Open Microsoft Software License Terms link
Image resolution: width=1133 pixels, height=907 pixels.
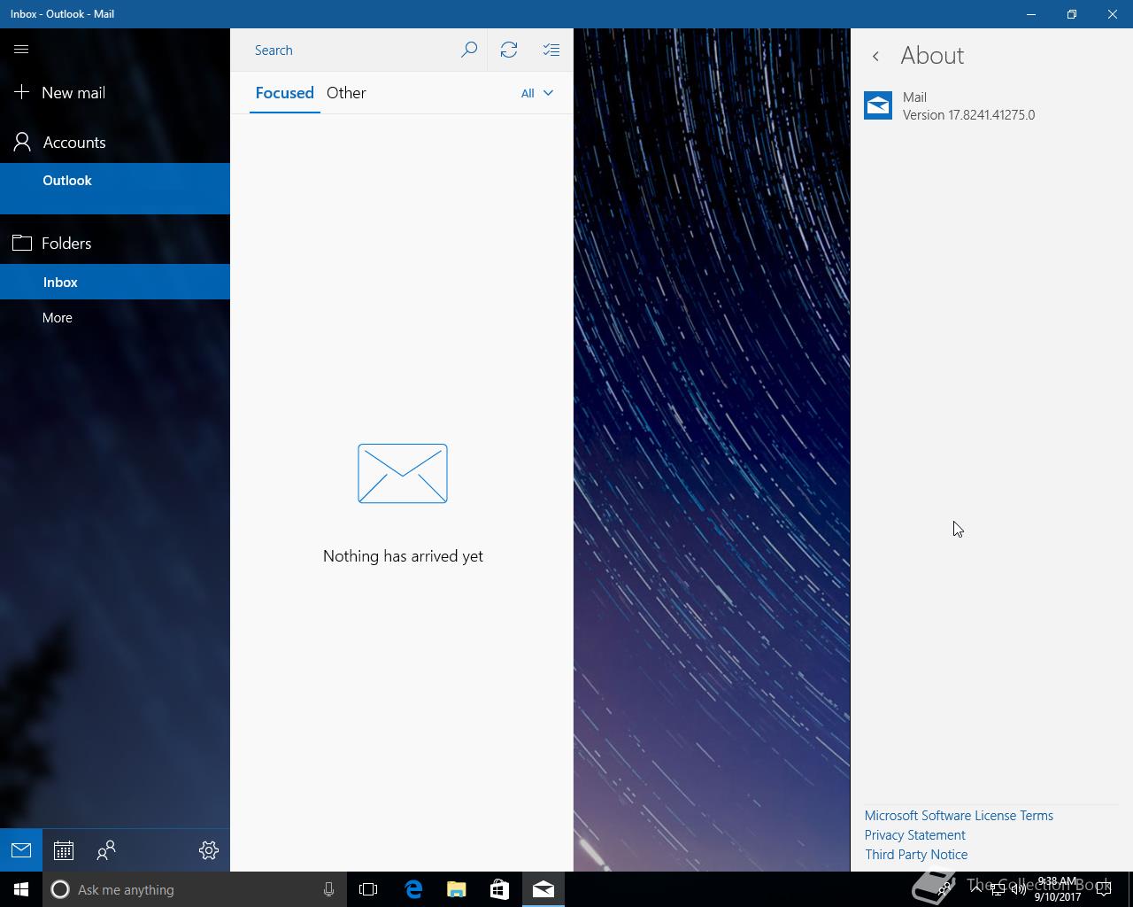click(x=959, y=816)
